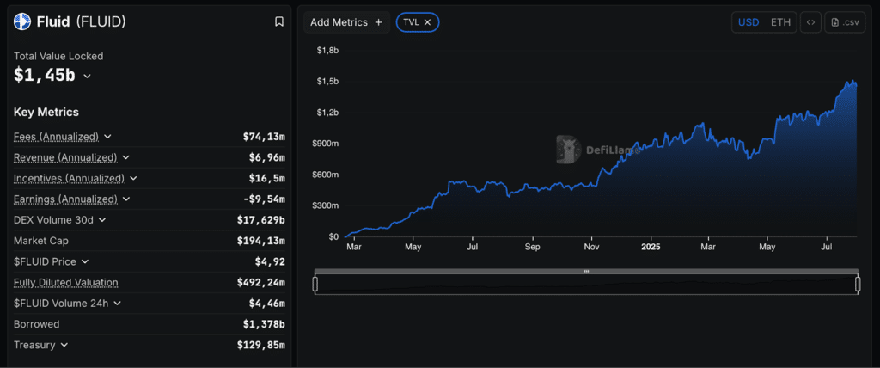Click the Nov x-axis label
Viewport: 880px width, 368px height.
click(x=591, y=247)
